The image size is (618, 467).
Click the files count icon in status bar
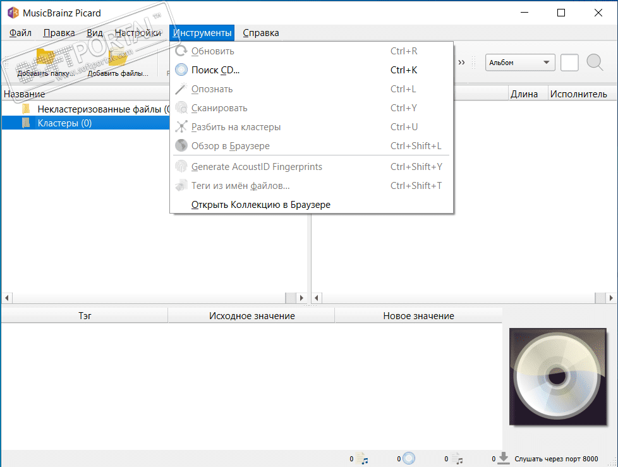pos(362,459)
